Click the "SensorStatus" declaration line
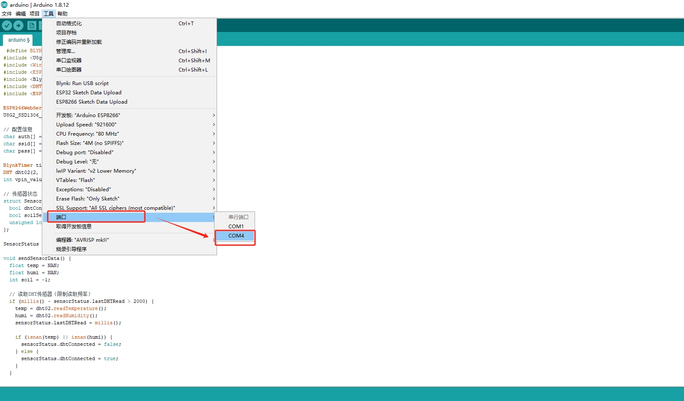The width and height of the screenshot is (684, 401). pos(21,244)
